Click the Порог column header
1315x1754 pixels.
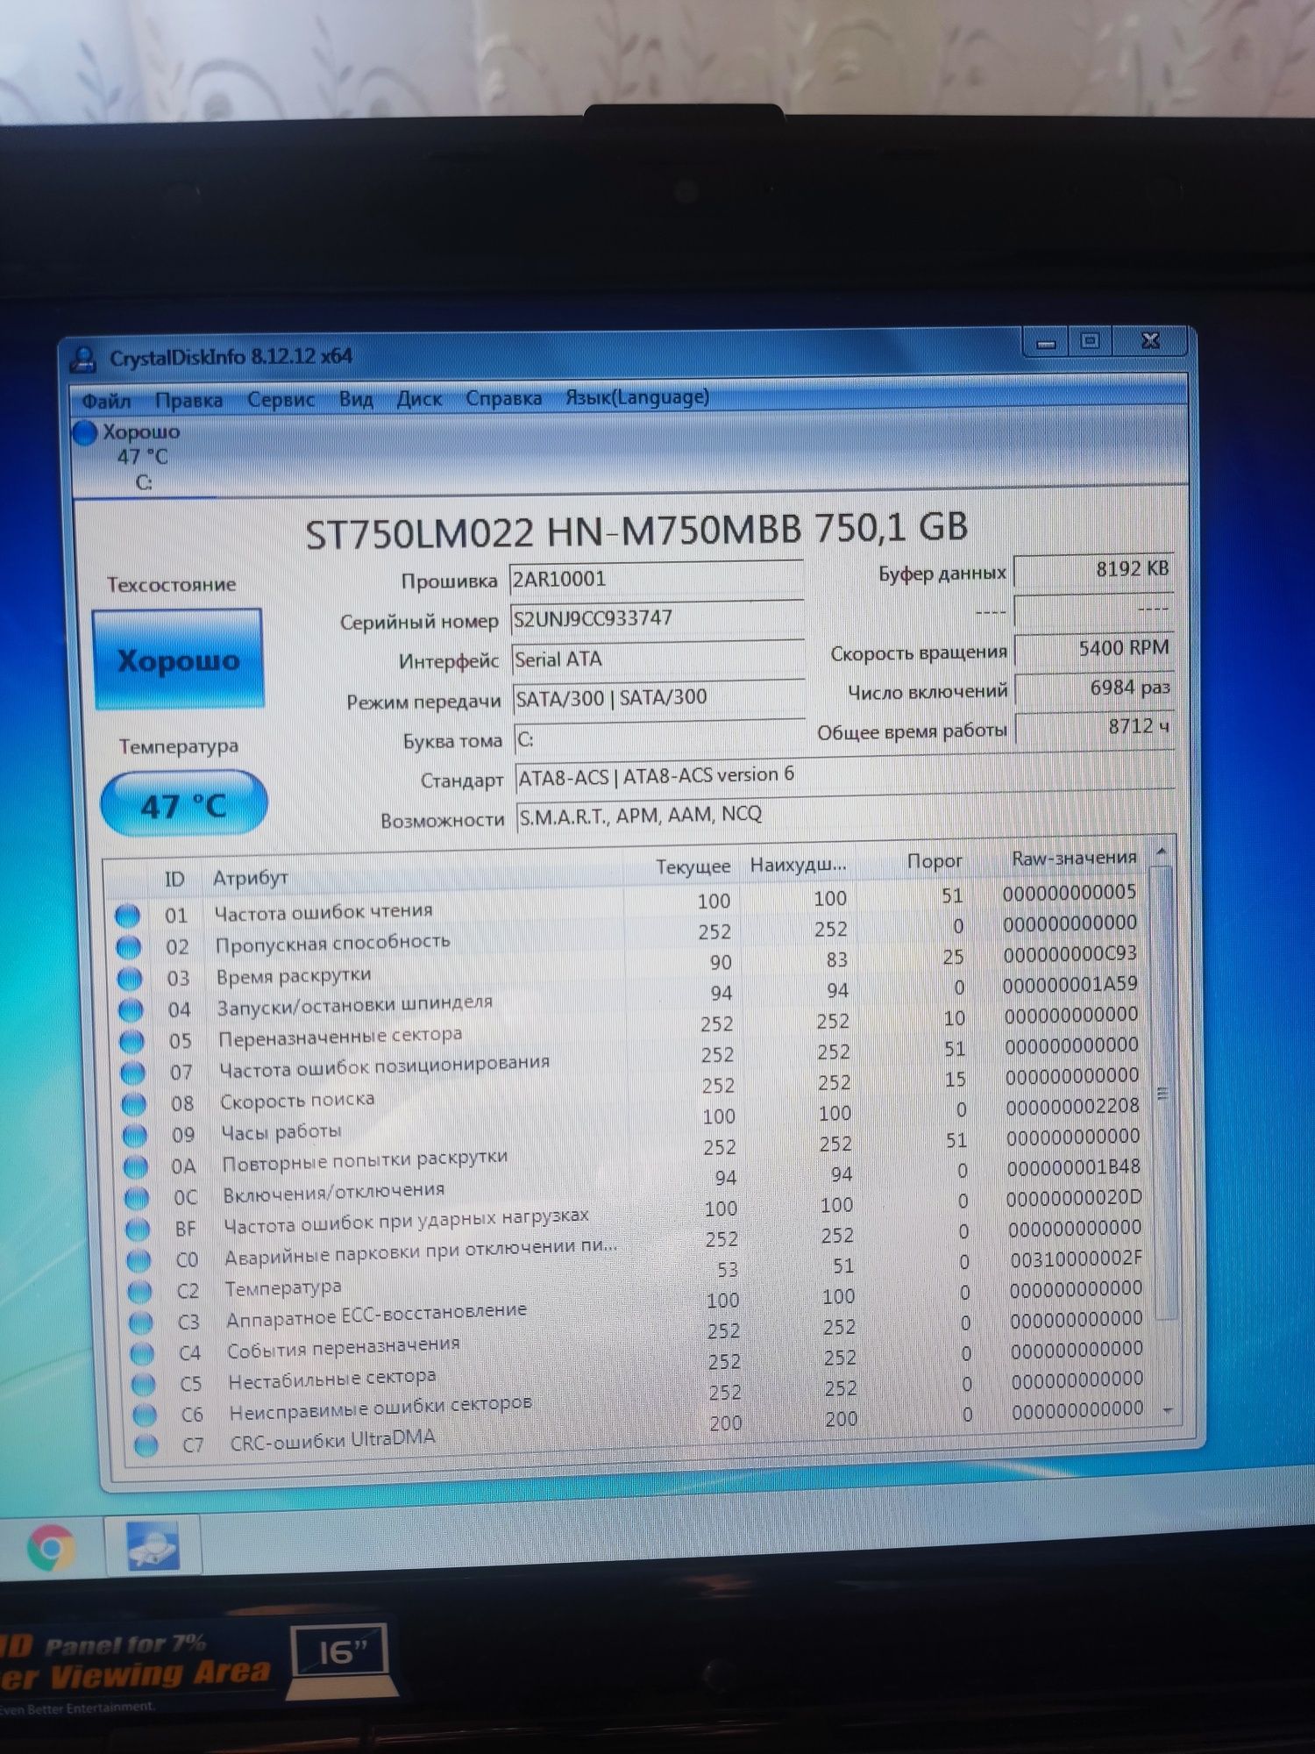(934, 861)
